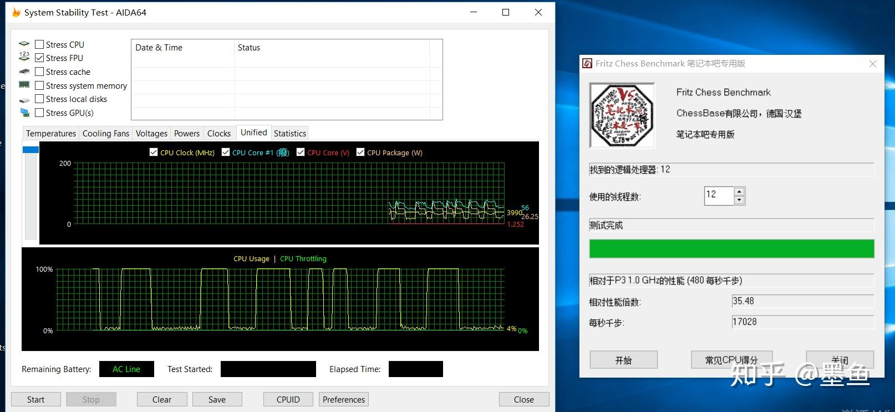Screen dimensions: 895x412
Task: Click the Close button at bottom of AIDA64
Action: 524,399
